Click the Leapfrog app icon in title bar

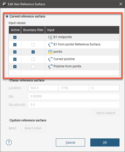4,4
